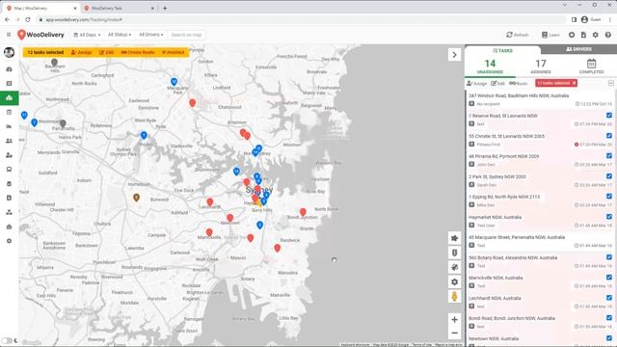Viewport: 617px width, 347px height.
Task: Click the shield-shaped map tool button
Action: click(x=454, y=253)
